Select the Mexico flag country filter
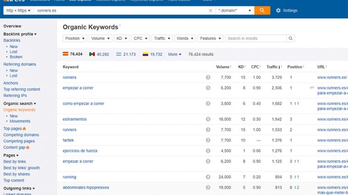The width and height of the screenshot is (348, 195). (x=99, y=54)
